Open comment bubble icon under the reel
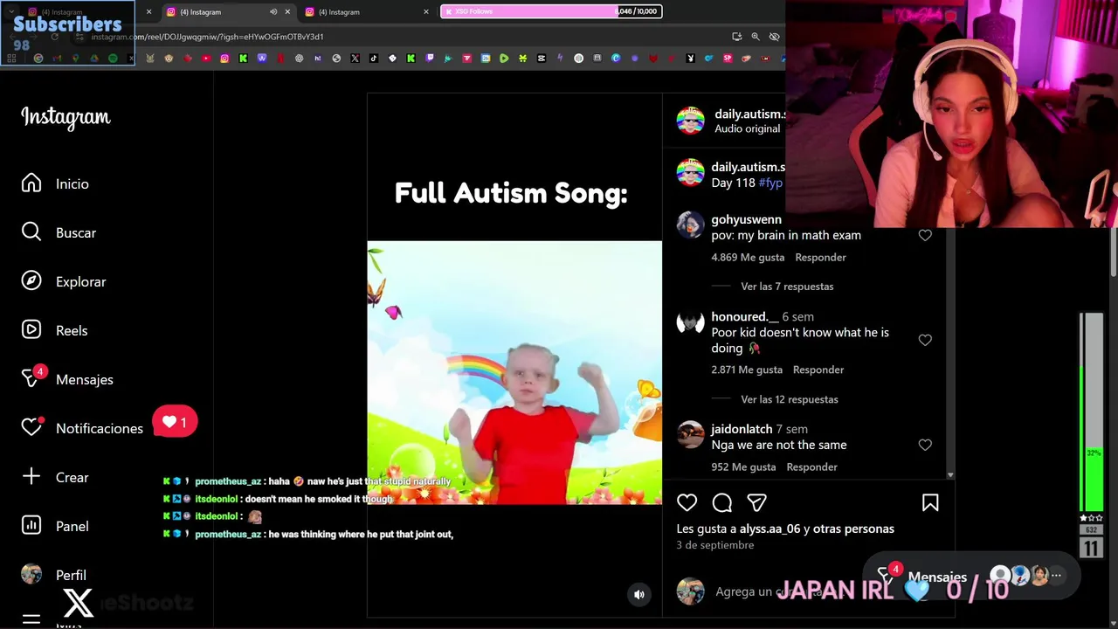Viewport: 1118px width, 629px height. pos(722,502)
